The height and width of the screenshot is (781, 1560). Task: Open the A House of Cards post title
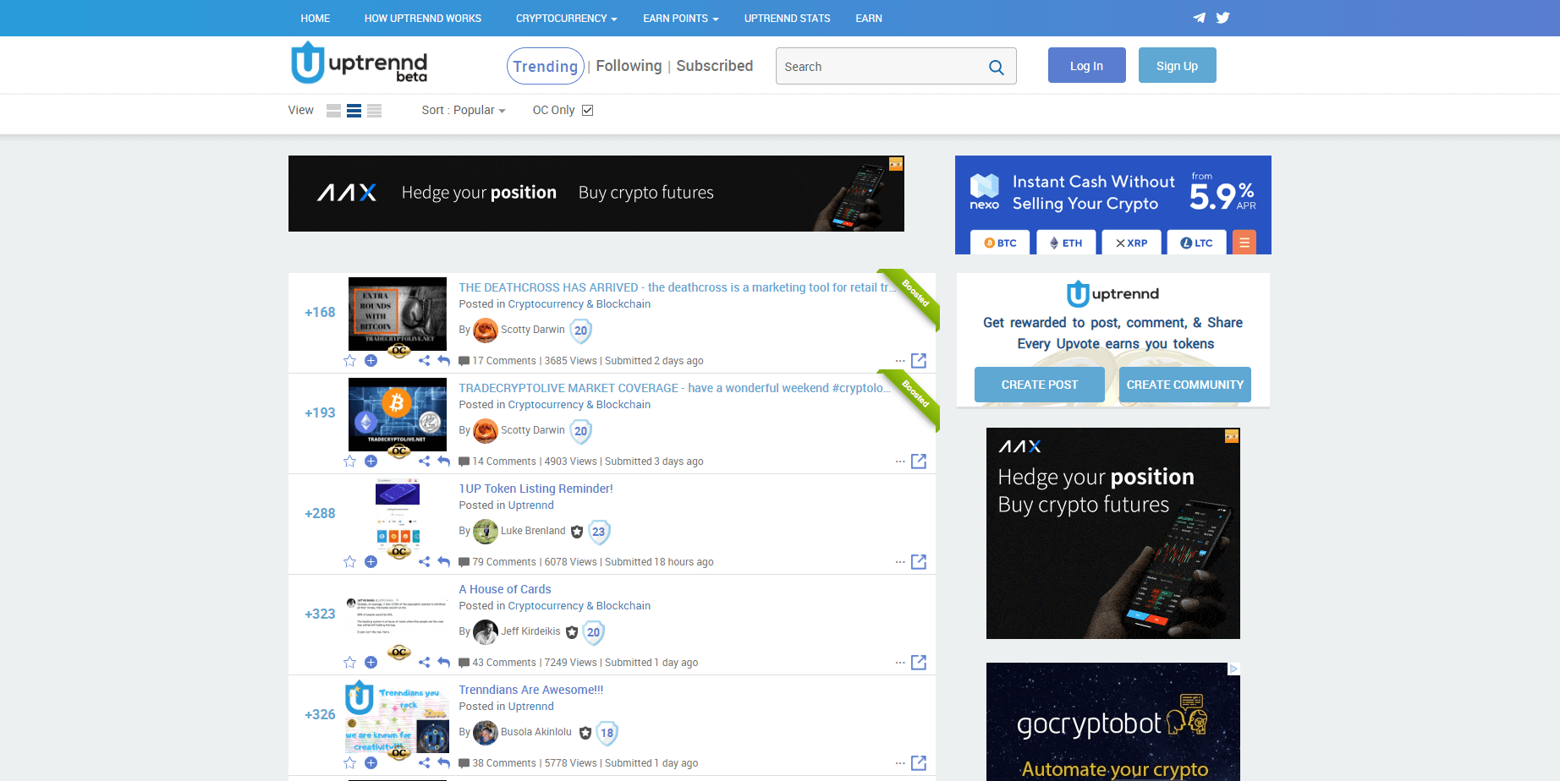[505, 589]
